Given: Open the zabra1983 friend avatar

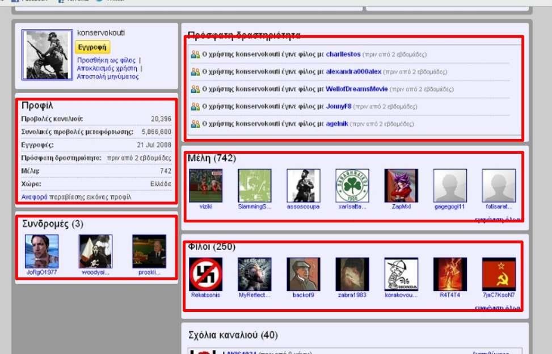Looking at the screenshot, I should 352,274.
